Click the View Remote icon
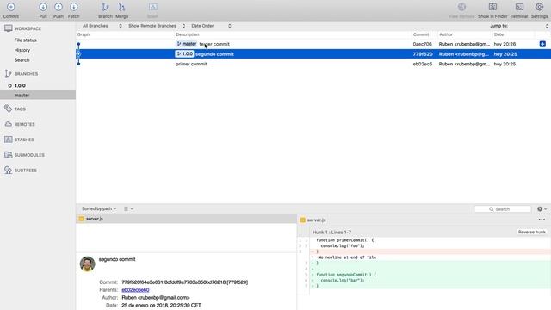Viewport: 551px width, 310px height. tap(461, 7)
